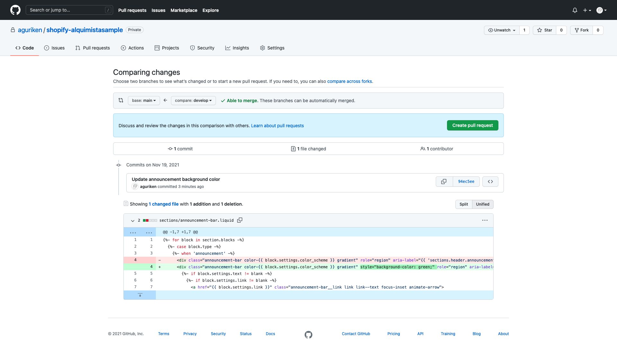Open the shopify-alquimistasample repository link
The height and width of the screenshot is (347, 617).
click(x=85, y=30)
